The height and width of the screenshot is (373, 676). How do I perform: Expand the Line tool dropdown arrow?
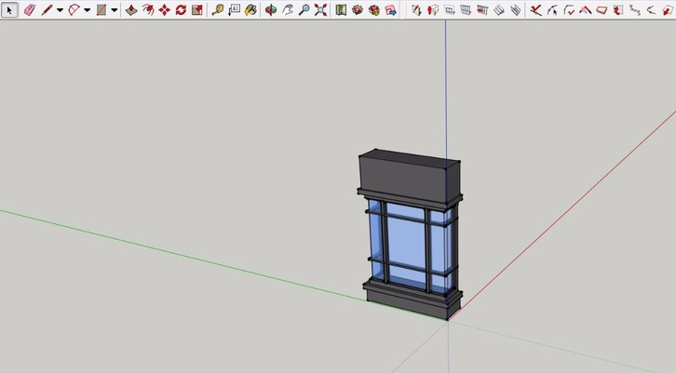point(60,10)
